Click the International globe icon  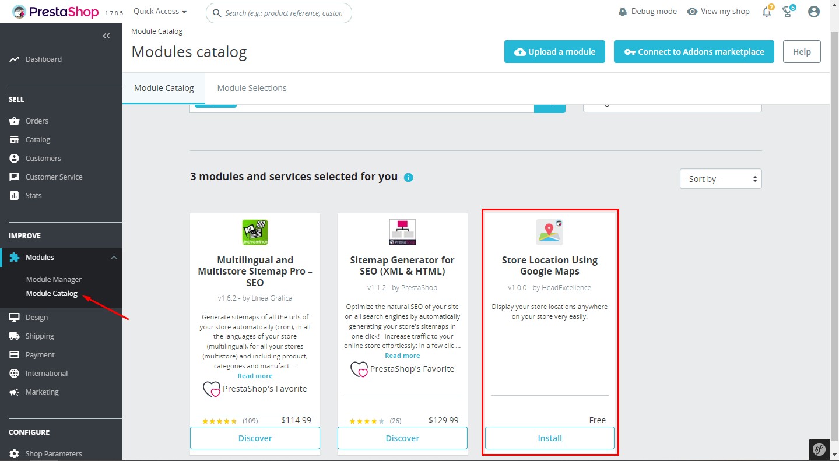point(15,373)
